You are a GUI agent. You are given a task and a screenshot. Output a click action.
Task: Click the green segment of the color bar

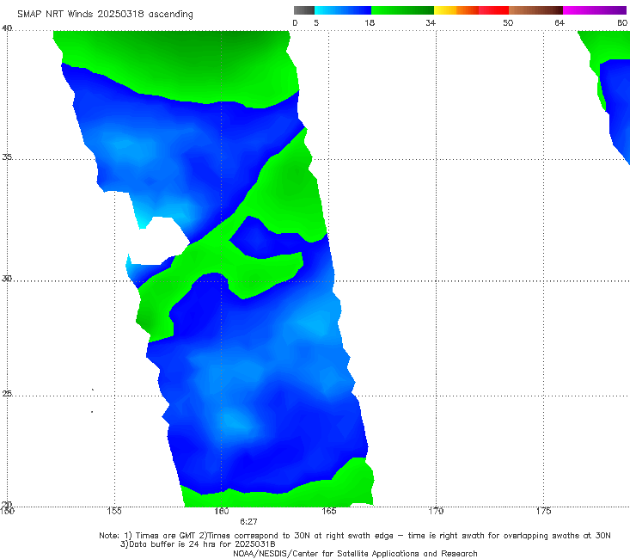[402, 10]
